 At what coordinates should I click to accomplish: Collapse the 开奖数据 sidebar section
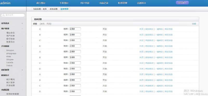22,46
